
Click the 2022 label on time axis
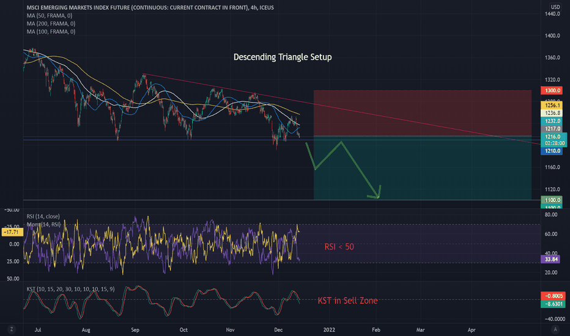click(329, 330)
